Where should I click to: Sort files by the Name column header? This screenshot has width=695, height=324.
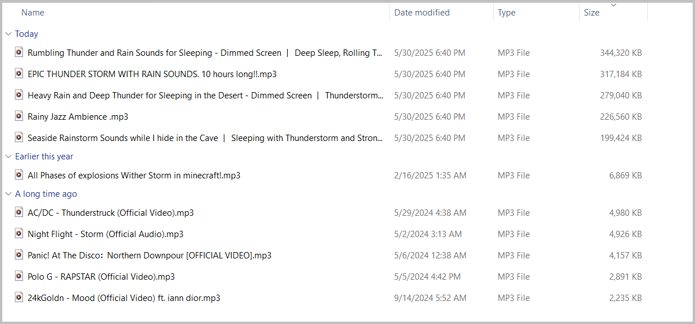(x=33, y=13)
